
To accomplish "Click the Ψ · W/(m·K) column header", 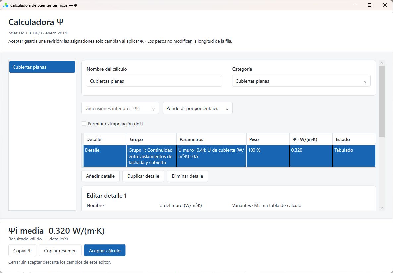I will [311, 139].
